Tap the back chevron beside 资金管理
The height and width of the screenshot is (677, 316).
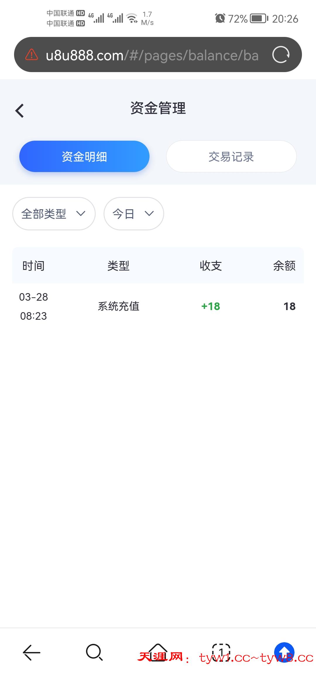(20, 111)
